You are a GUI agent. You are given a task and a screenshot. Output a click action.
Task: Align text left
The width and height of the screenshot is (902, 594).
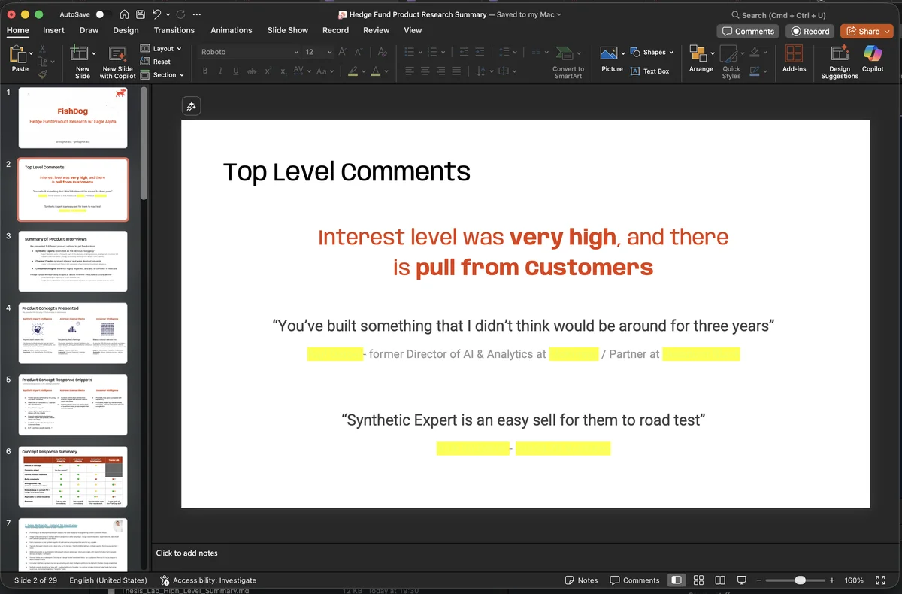pos(410,71)
